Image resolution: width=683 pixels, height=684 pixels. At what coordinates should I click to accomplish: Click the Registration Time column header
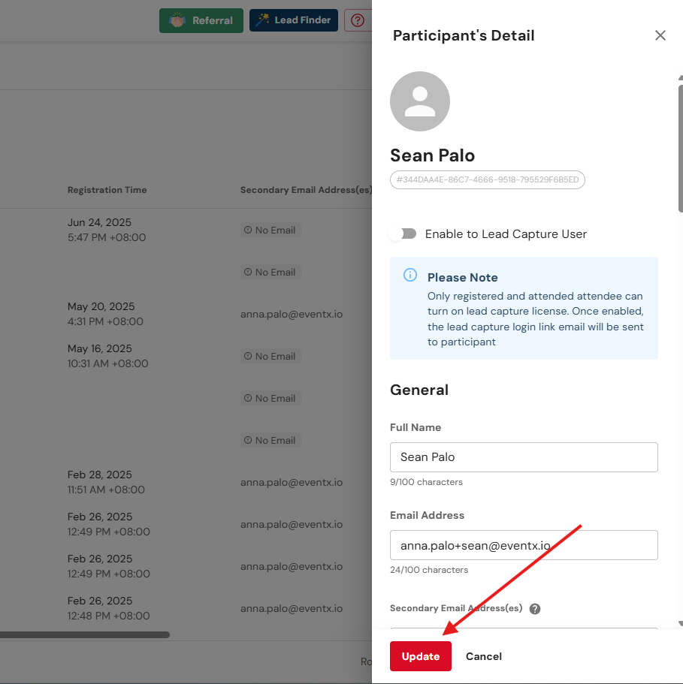[107, 190]
